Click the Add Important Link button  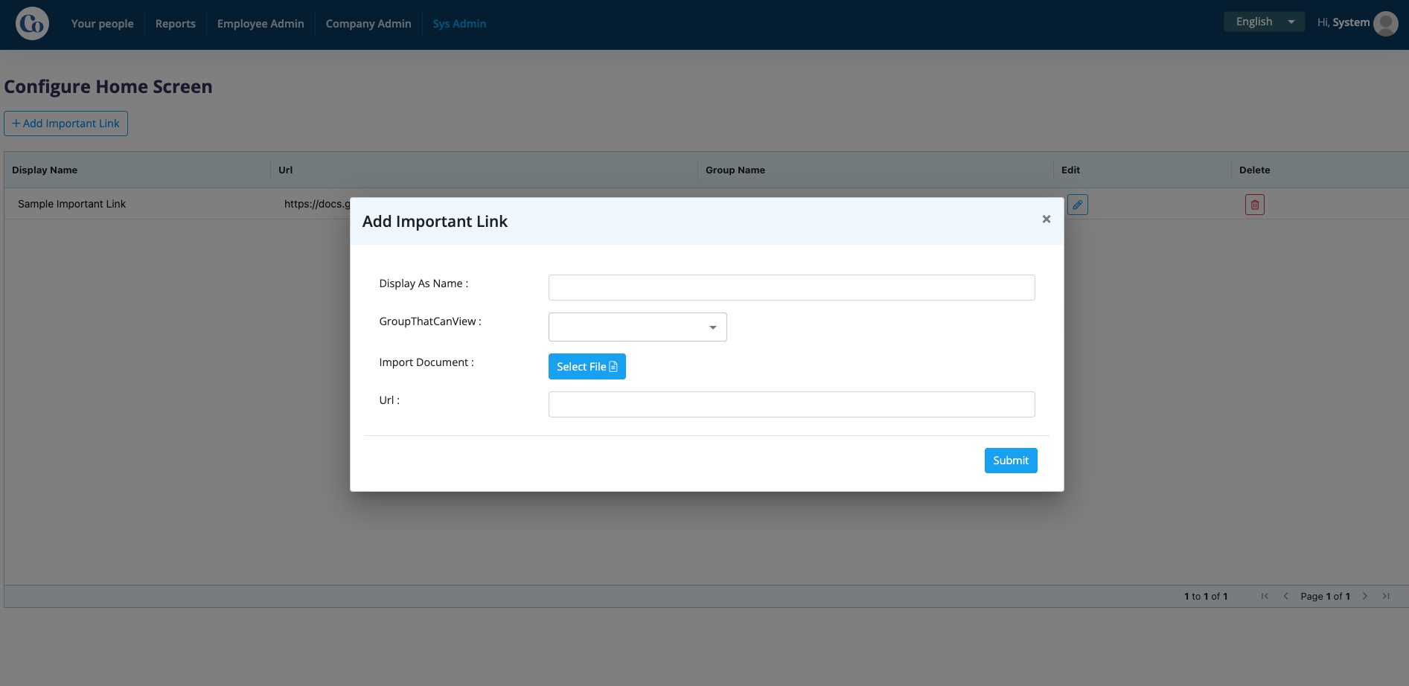pyautogui.click(x=66, y=124)
